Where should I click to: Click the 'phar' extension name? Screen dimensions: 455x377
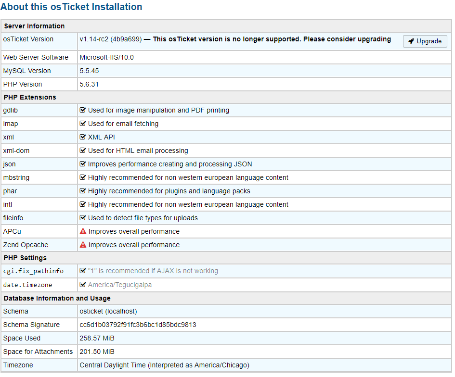click(x=10, y=191)
